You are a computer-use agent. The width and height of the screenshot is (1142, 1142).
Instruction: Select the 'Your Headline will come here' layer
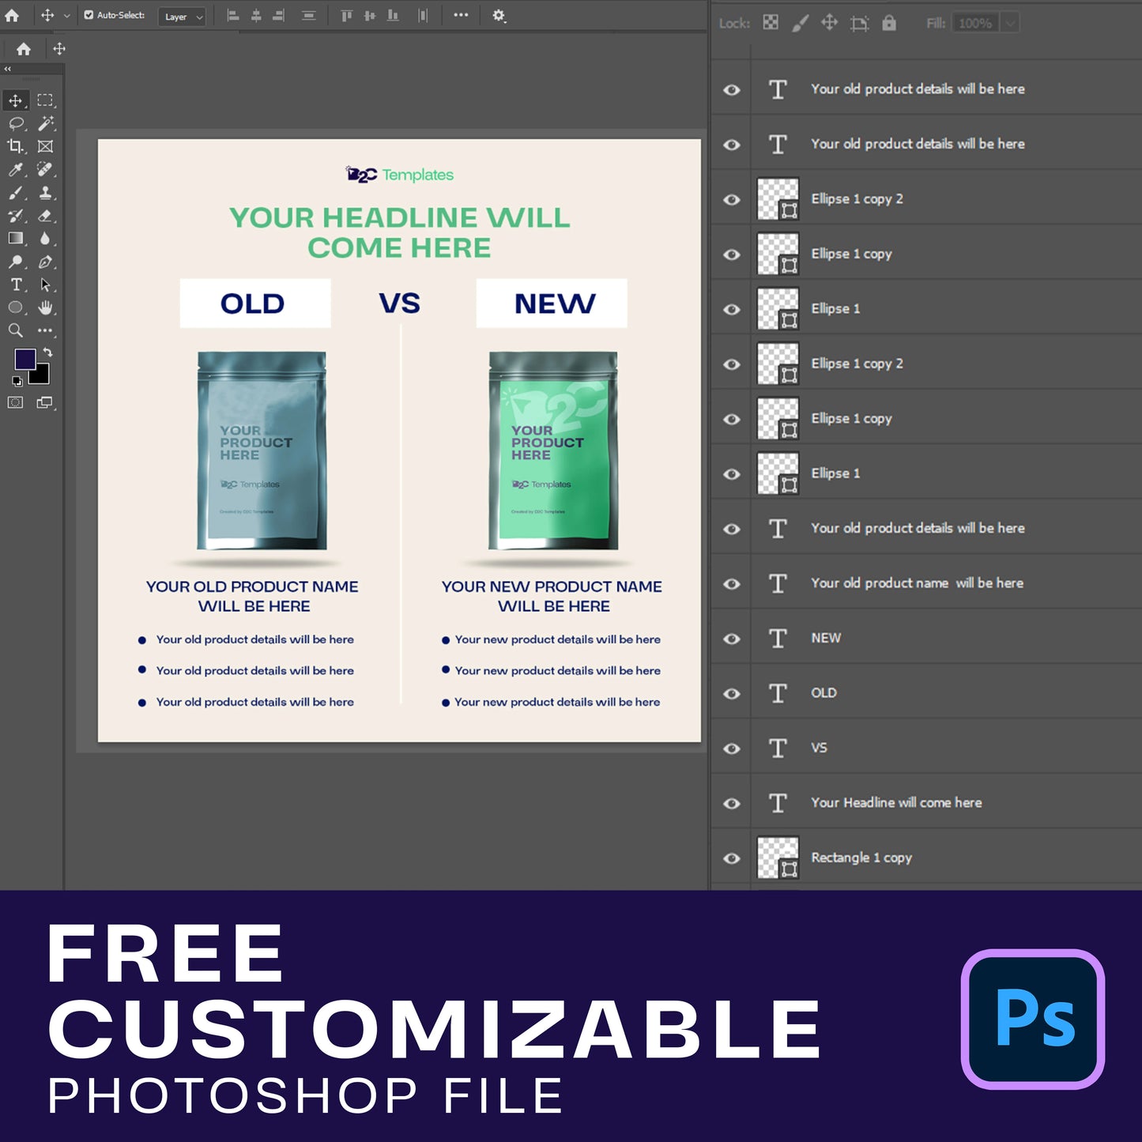[x=896, y=803]
